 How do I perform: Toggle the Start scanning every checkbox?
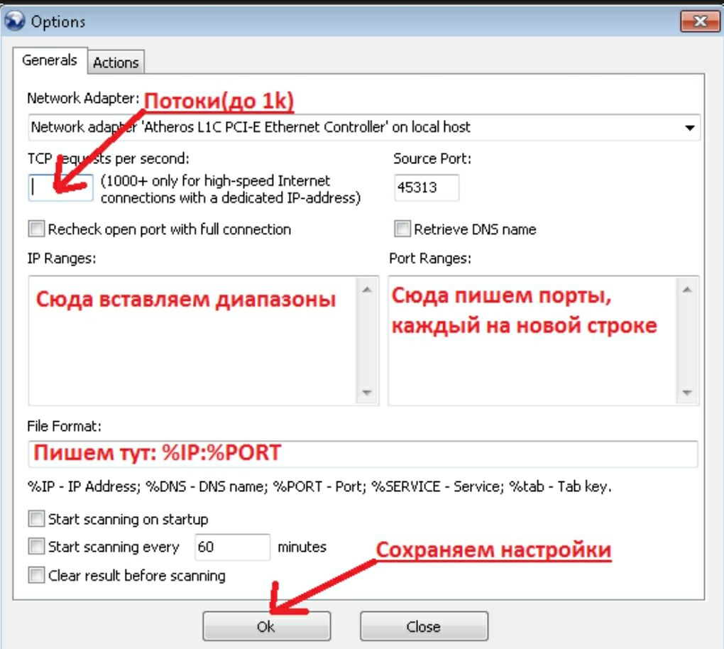pyautogui.click(x=36, y=547)
